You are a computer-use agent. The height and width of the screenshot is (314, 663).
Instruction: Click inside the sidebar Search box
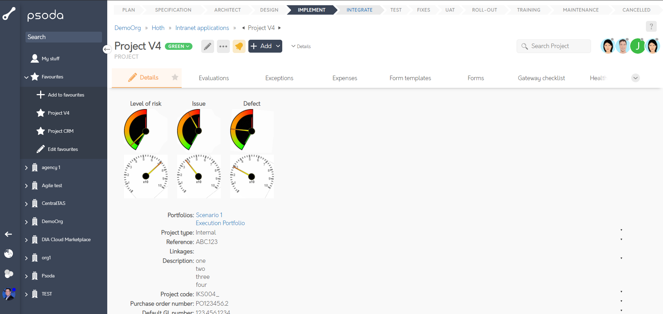pos(63,37)
